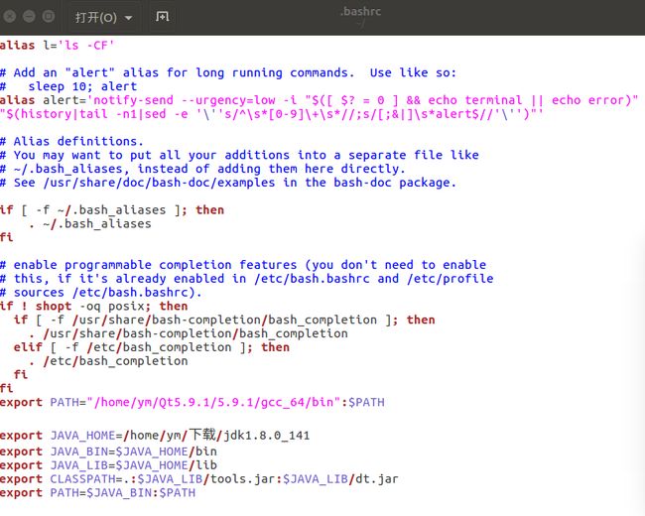Close the gedit window

(x=9, y=17)
